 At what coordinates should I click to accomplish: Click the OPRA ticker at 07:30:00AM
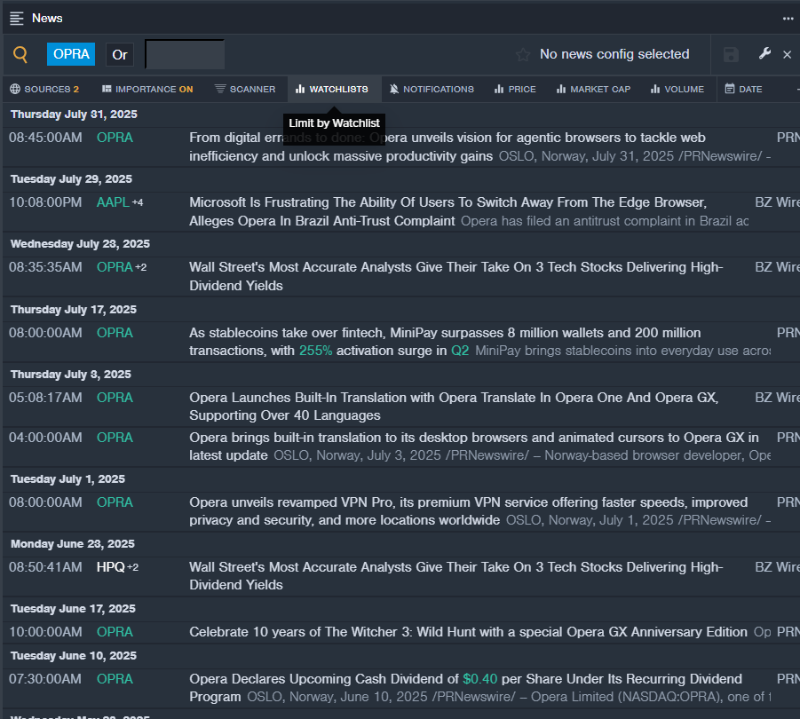tap(115, 679)
